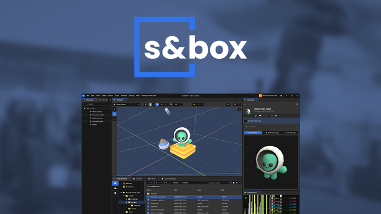
Task: Open the filter dropdown in asset search
Action: coord(229,182)
